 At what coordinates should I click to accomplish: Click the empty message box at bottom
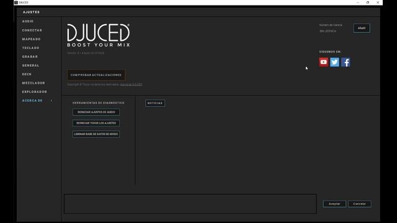pyautogui.click(x=190, y=204)
